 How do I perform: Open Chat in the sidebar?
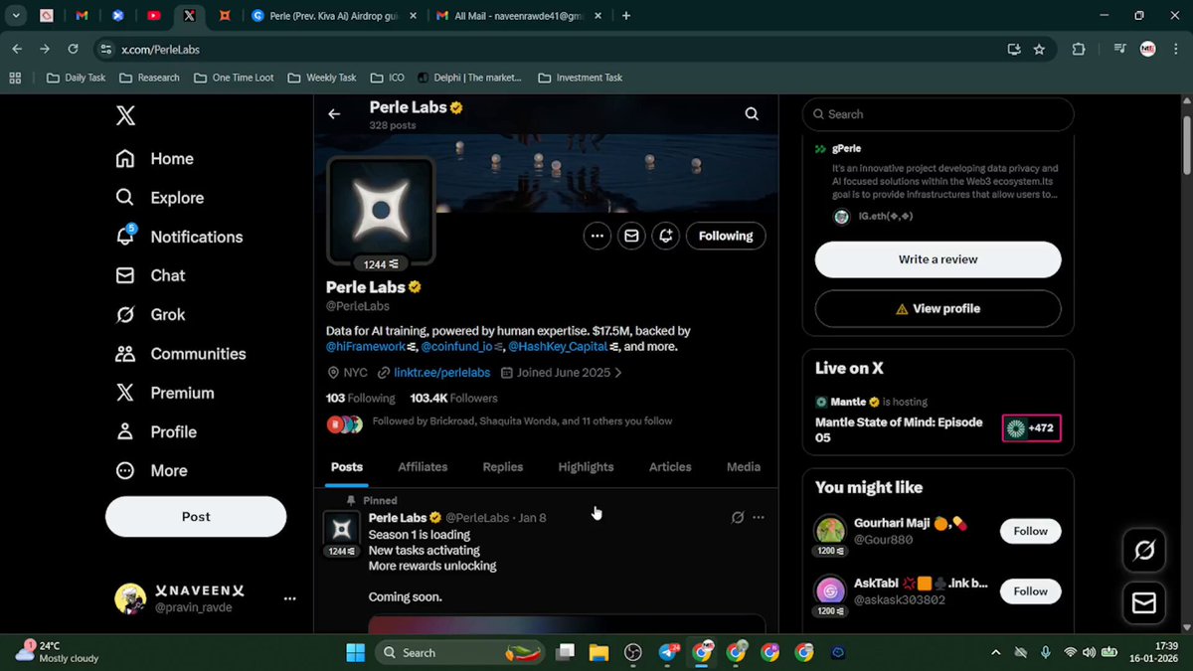(x=150, y=275)
